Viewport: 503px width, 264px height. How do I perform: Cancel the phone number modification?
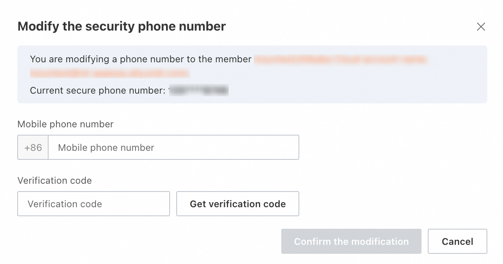pos(457,242)
